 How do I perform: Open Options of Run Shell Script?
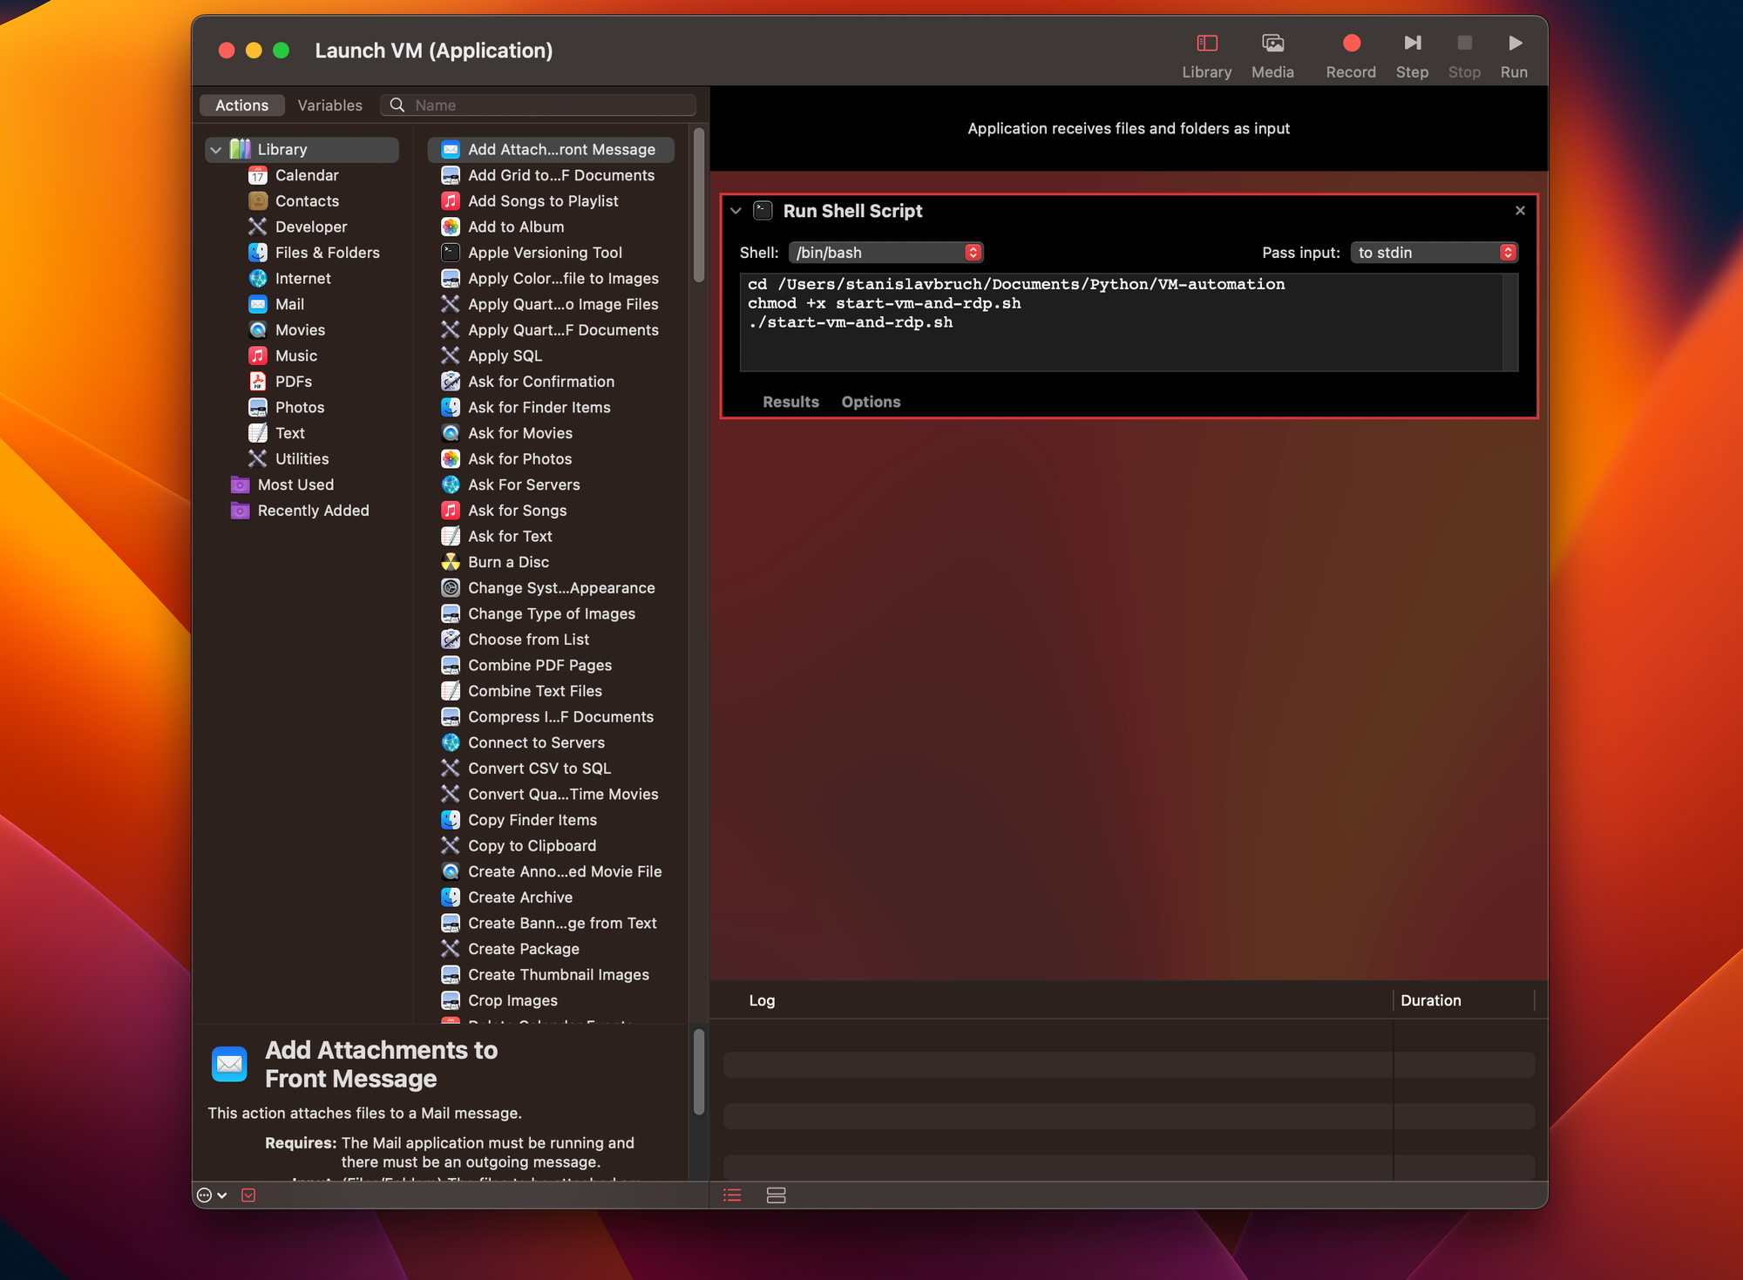coord(870,402)
